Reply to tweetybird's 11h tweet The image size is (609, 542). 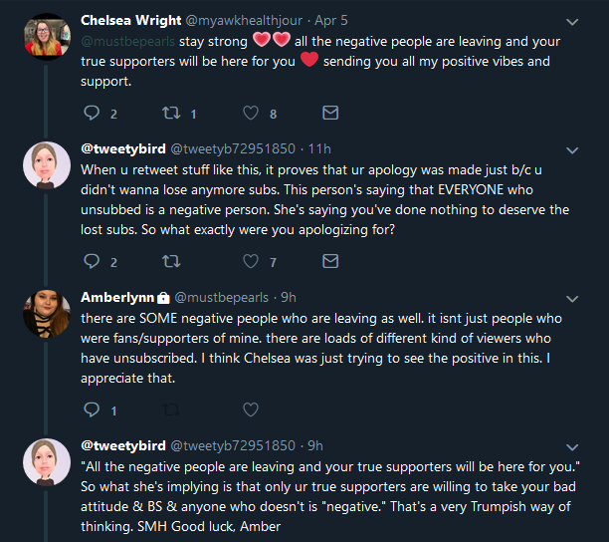coord(92,261)
